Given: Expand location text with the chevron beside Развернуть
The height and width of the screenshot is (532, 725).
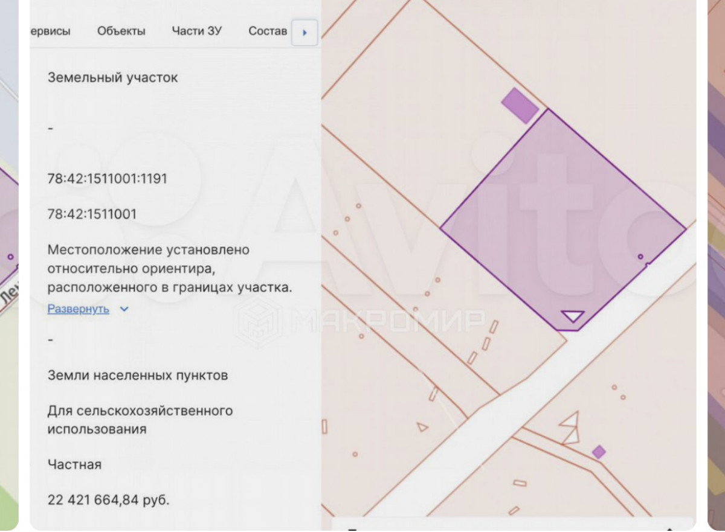Looking at the screenshot, I should pos(124,309).
